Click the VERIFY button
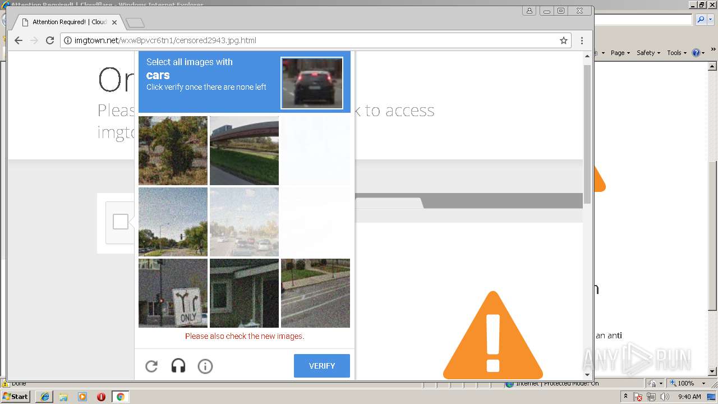Image resolution: width=718 pixels, height=404 pixels. tap(322, 366)
